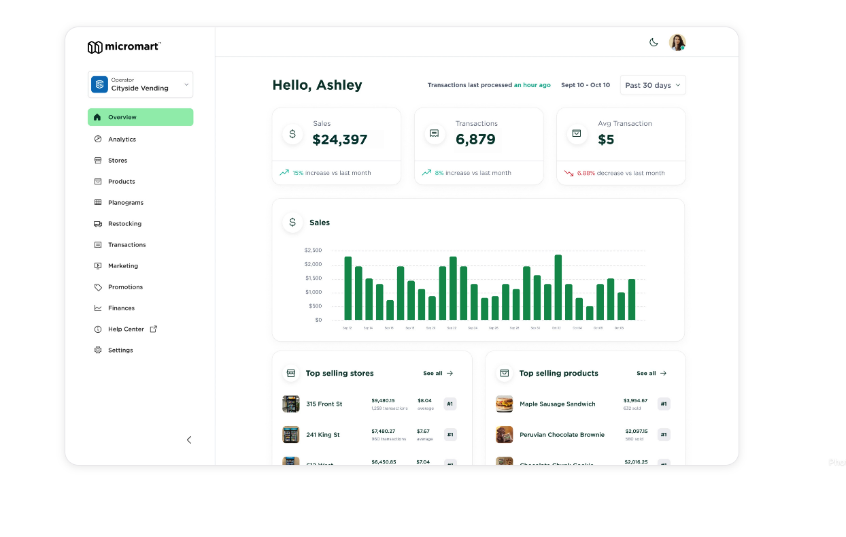Click the micromart logo

pyautogui.click(x=124, y=47)
